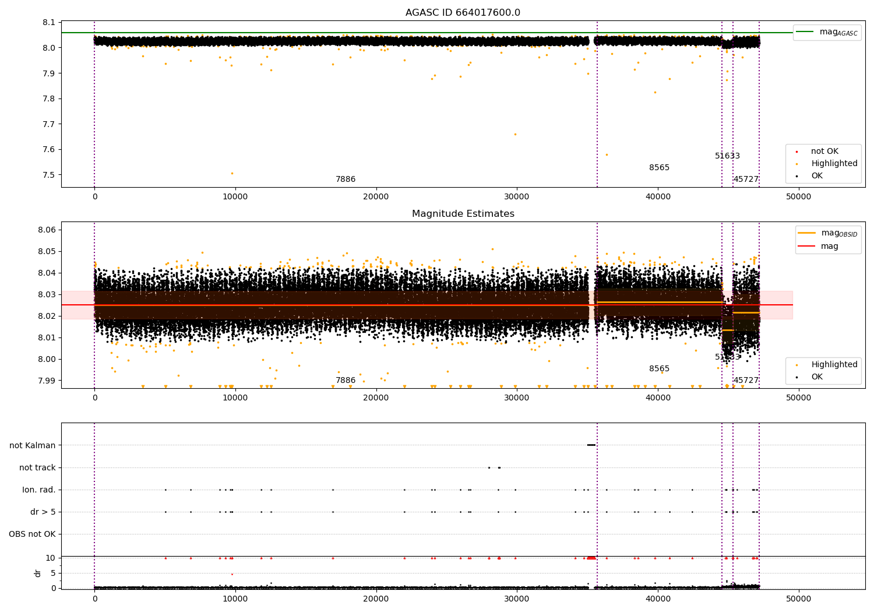
Task: Click the '8.1' tick on the top y-axis
Action: pos(50,22)
